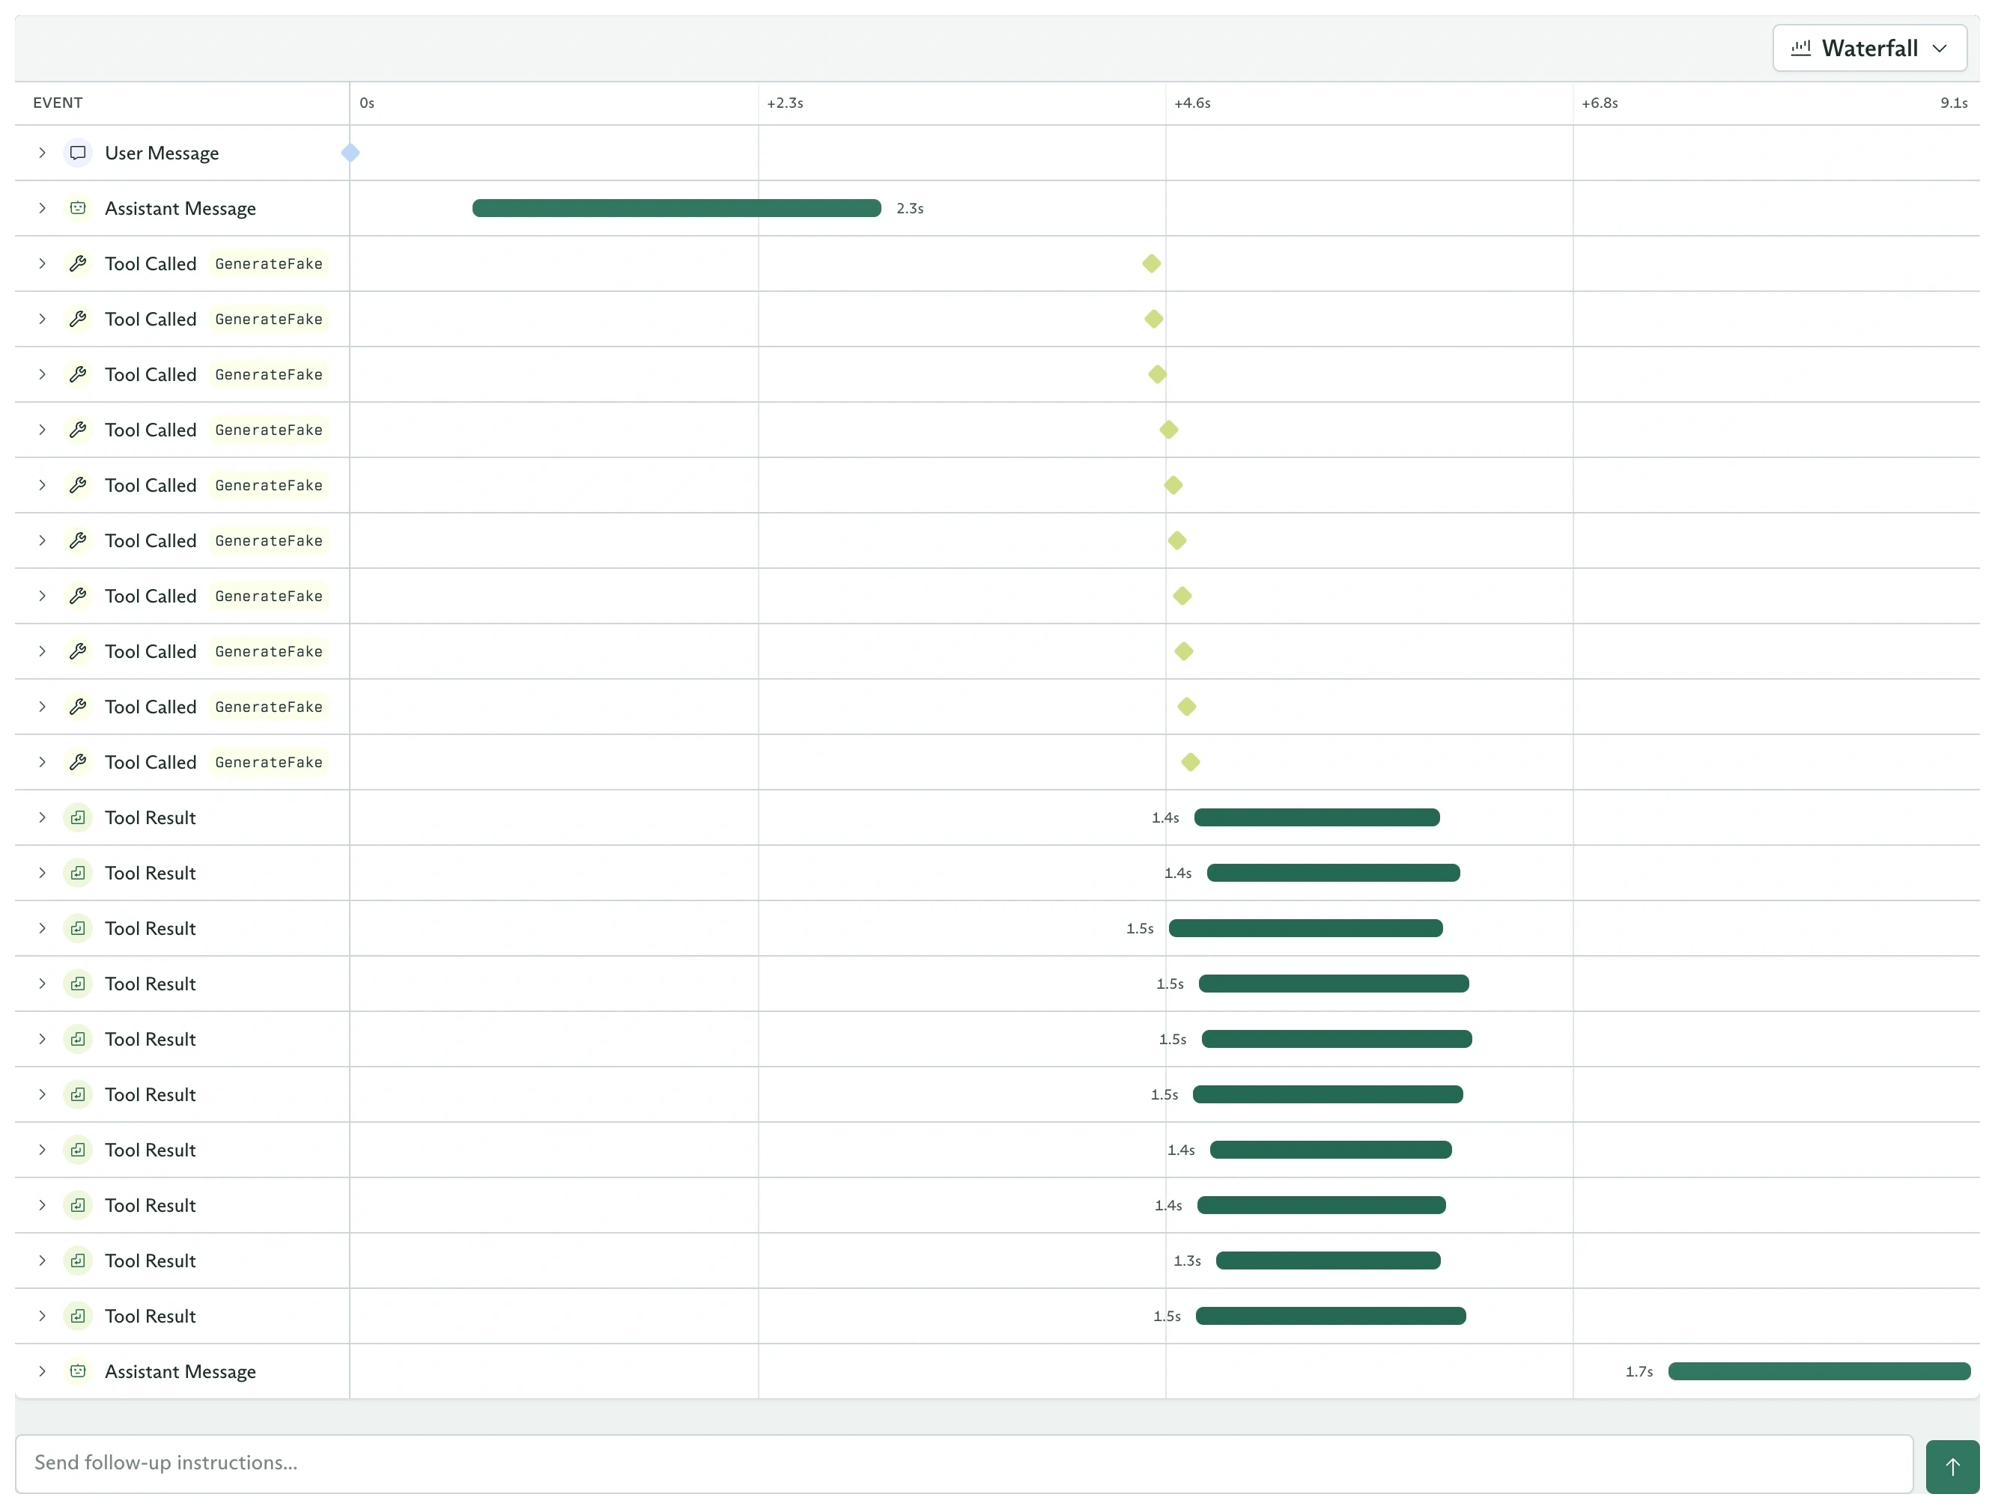Screen dimensions: 1995x1509
Task: Expand the first Tool Called GenerateFake row
Action: [43, 264]
